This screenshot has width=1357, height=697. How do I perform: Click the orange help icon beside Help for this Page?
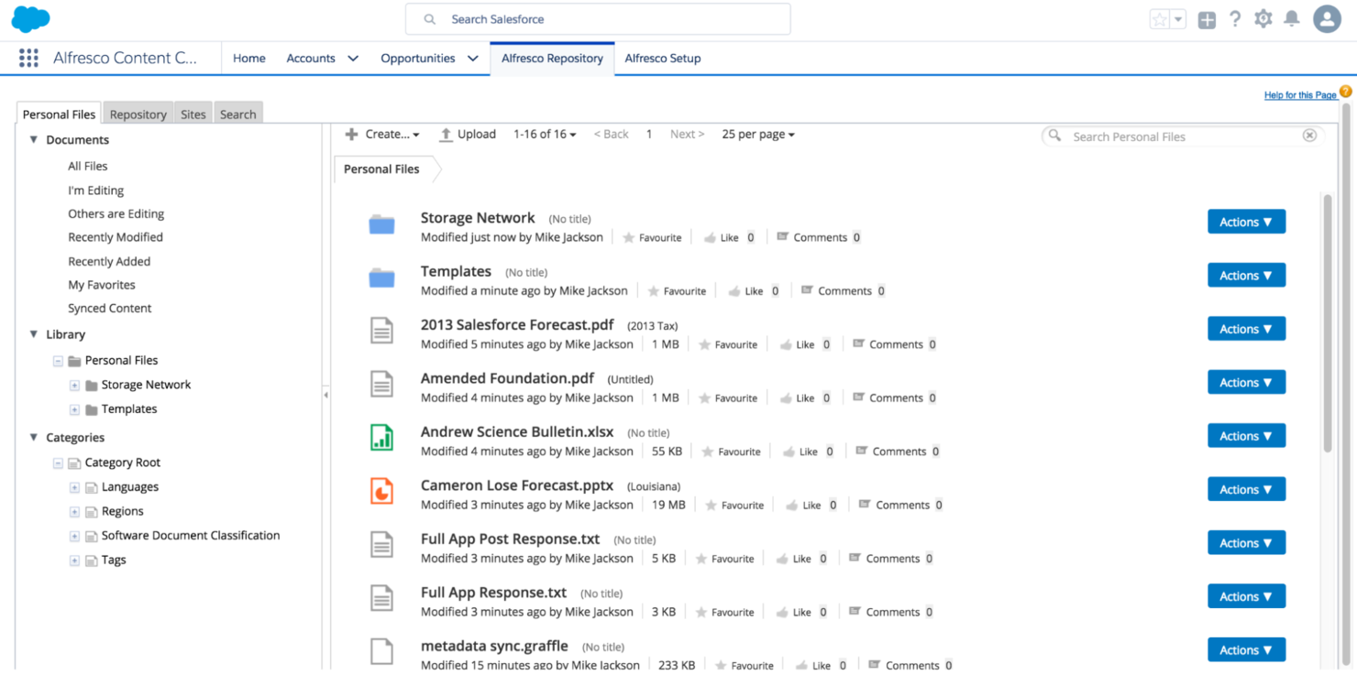(x=1346, y=92)
